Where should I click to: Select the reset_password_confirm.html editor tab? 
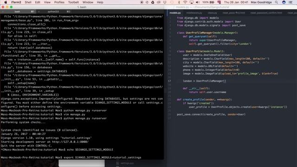[266, 13]
